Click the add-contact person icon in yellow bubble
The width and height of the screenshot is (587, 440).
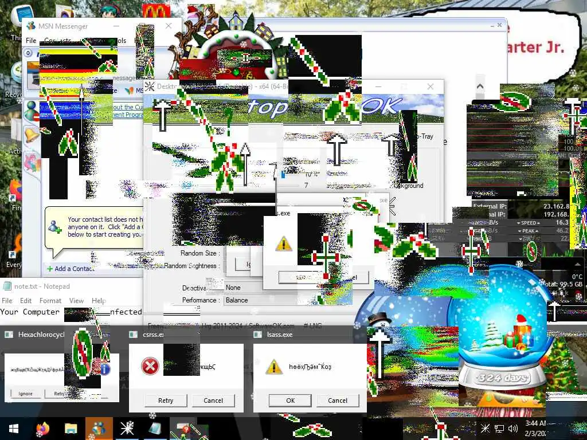(55, 226)
